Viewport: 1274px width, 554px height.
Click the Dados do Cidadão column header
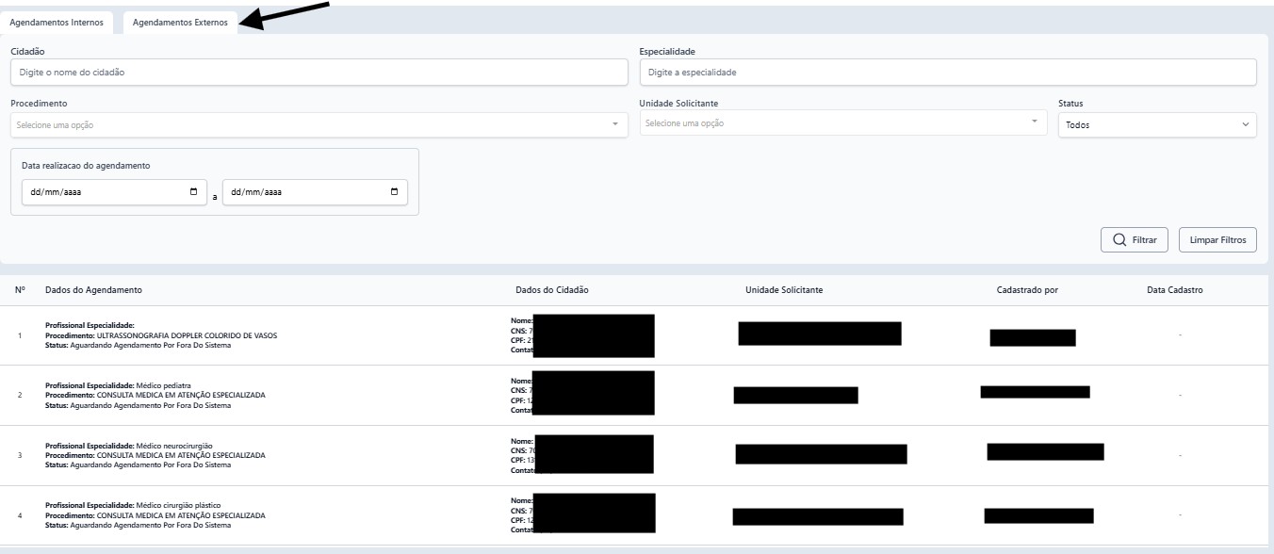552,290
